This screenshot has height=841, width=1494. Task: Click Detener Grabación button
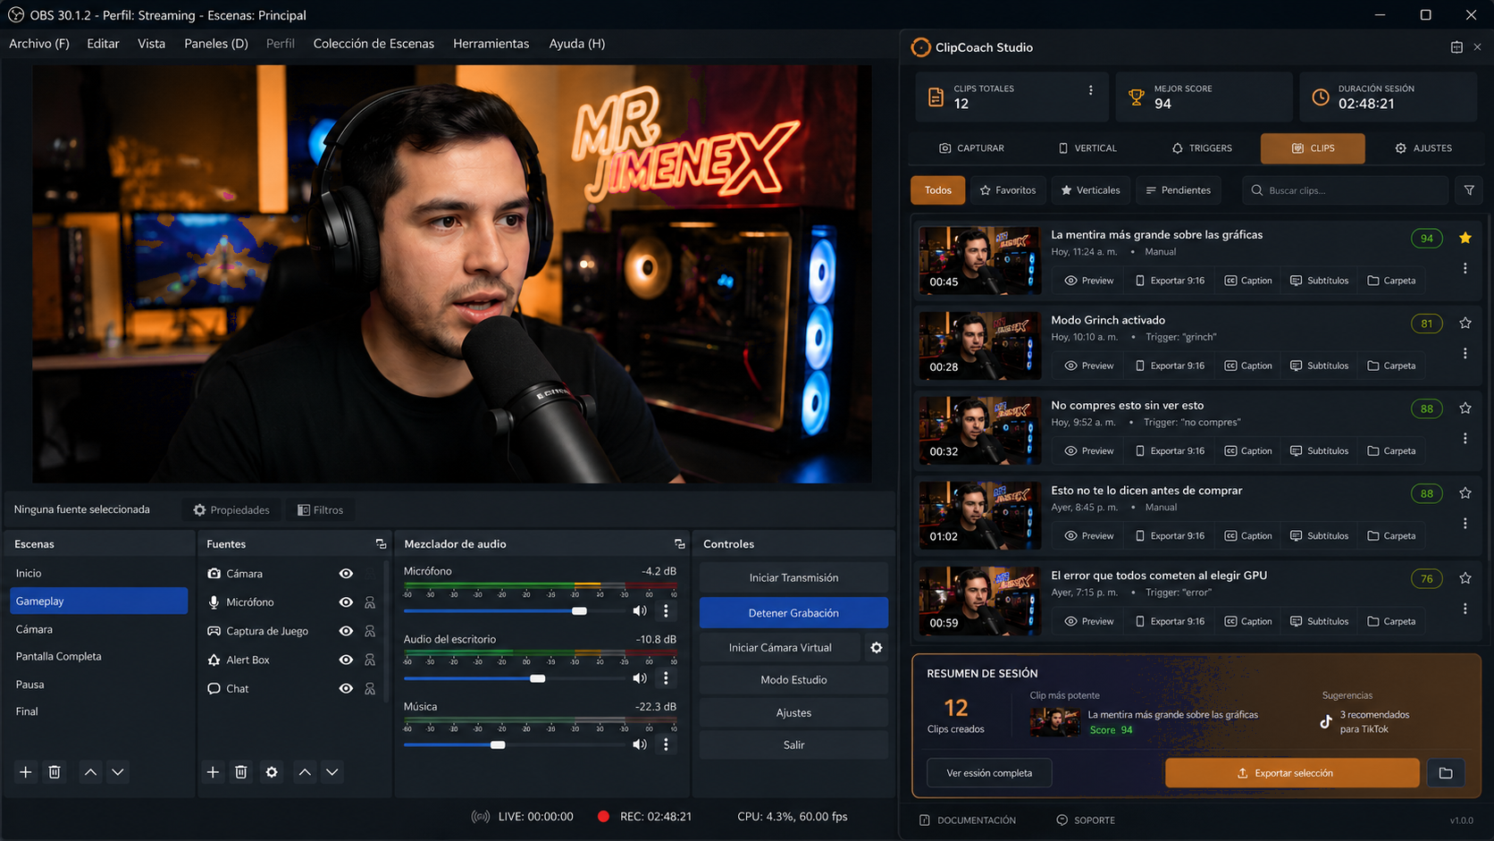pyautogui.click(x=793, y=613)
